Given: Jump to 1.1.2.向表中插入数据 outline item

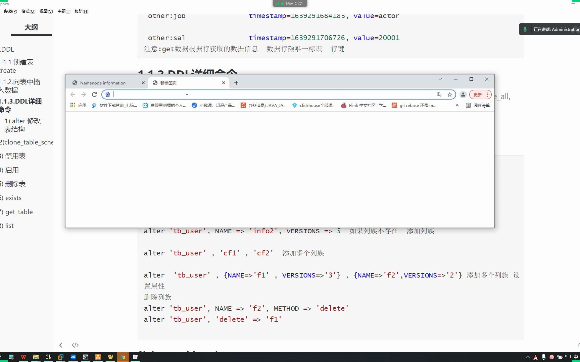Looking at the screenshot, I should coord(20,86).
